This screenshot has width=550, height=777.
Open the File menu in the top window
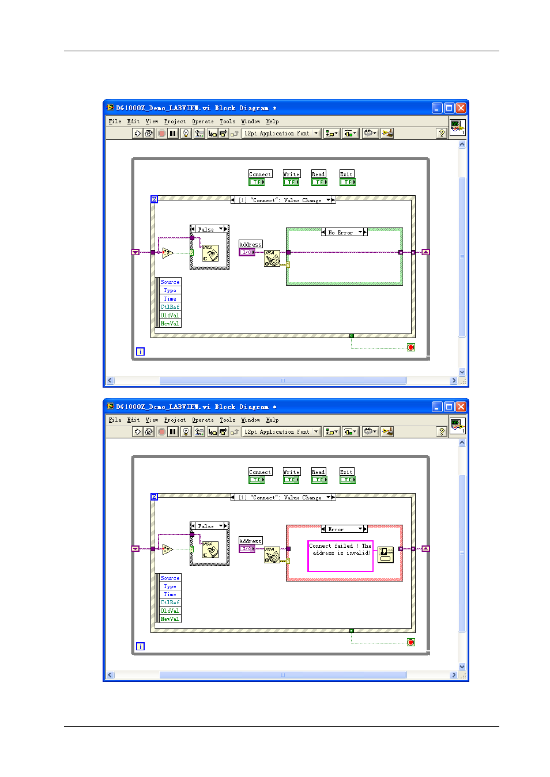115,122
